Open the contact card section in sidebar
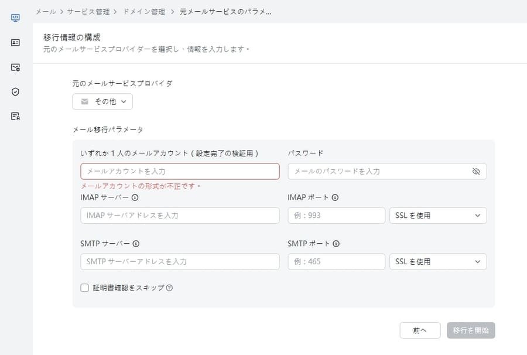527x355 pixels. [x=15, y=42]
